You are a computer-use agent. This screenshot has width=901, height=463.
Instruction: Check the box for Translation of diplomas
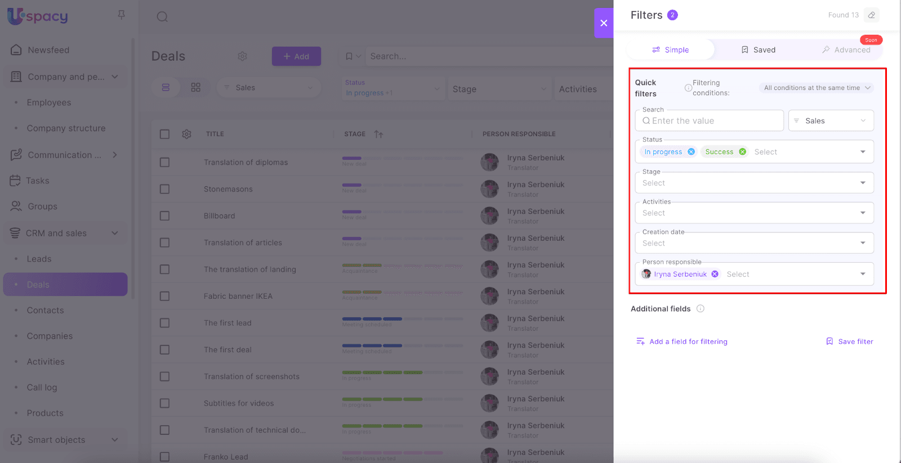click(164, 163)
